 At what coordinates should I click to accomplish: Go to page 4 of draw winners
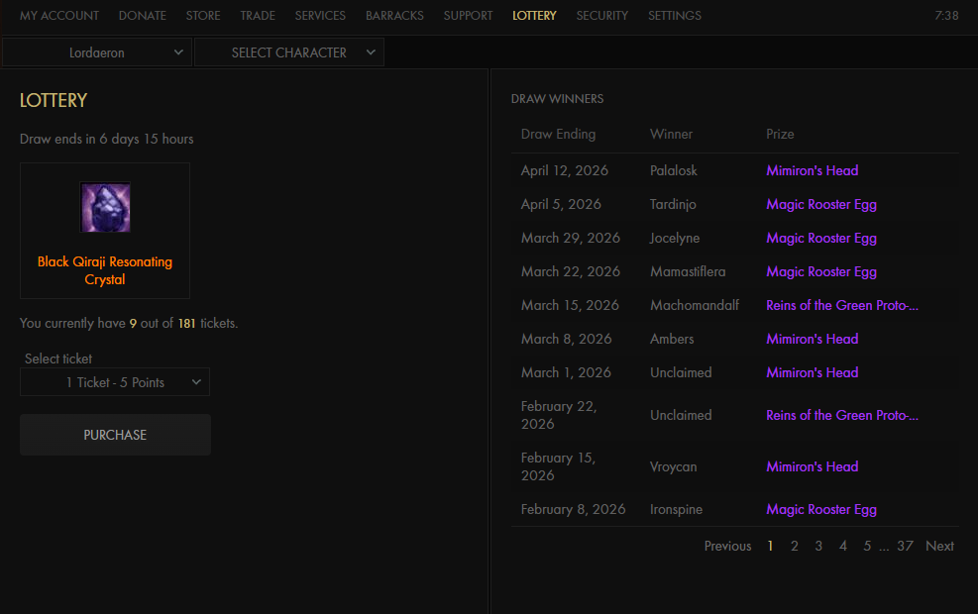(x=843, y=546)
